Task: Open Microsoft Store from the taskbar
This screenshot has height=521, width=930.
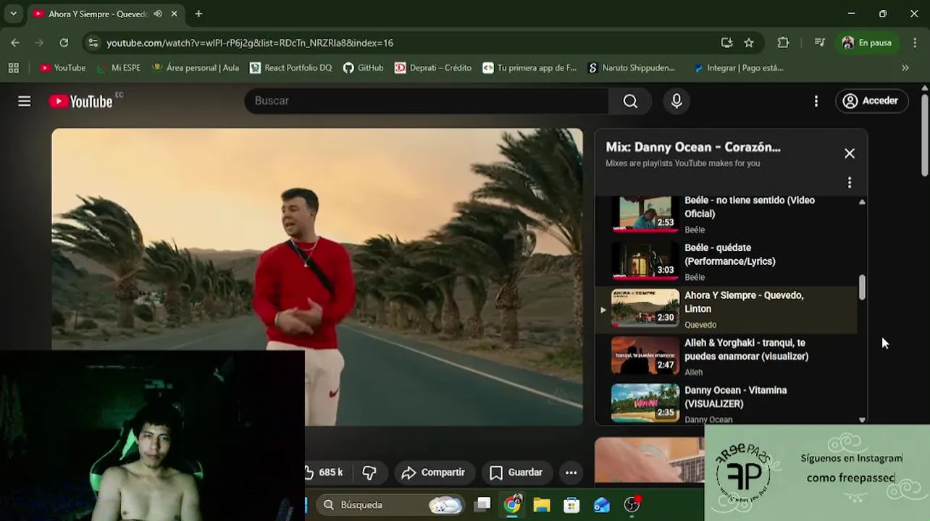Action: click(x=571, y=504)
